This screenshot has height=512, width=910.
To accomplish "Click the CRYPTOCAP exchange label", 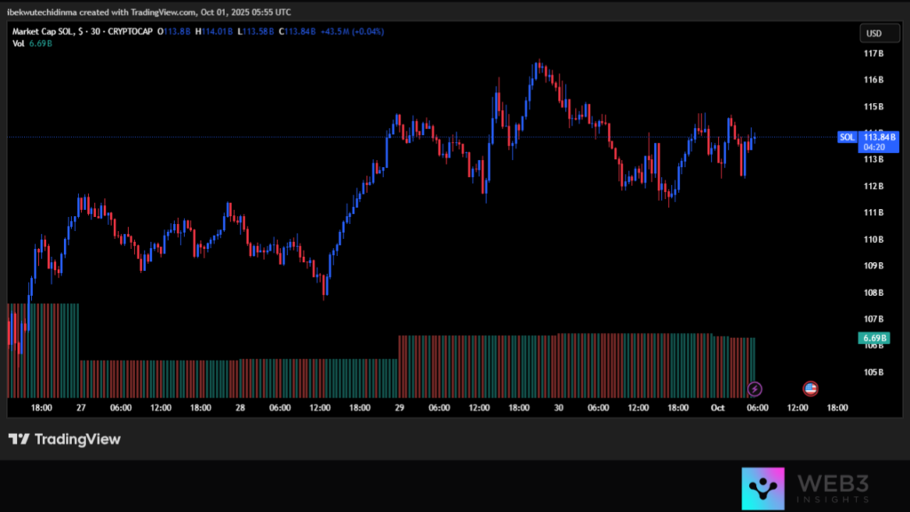I will (x=128, y=31).
